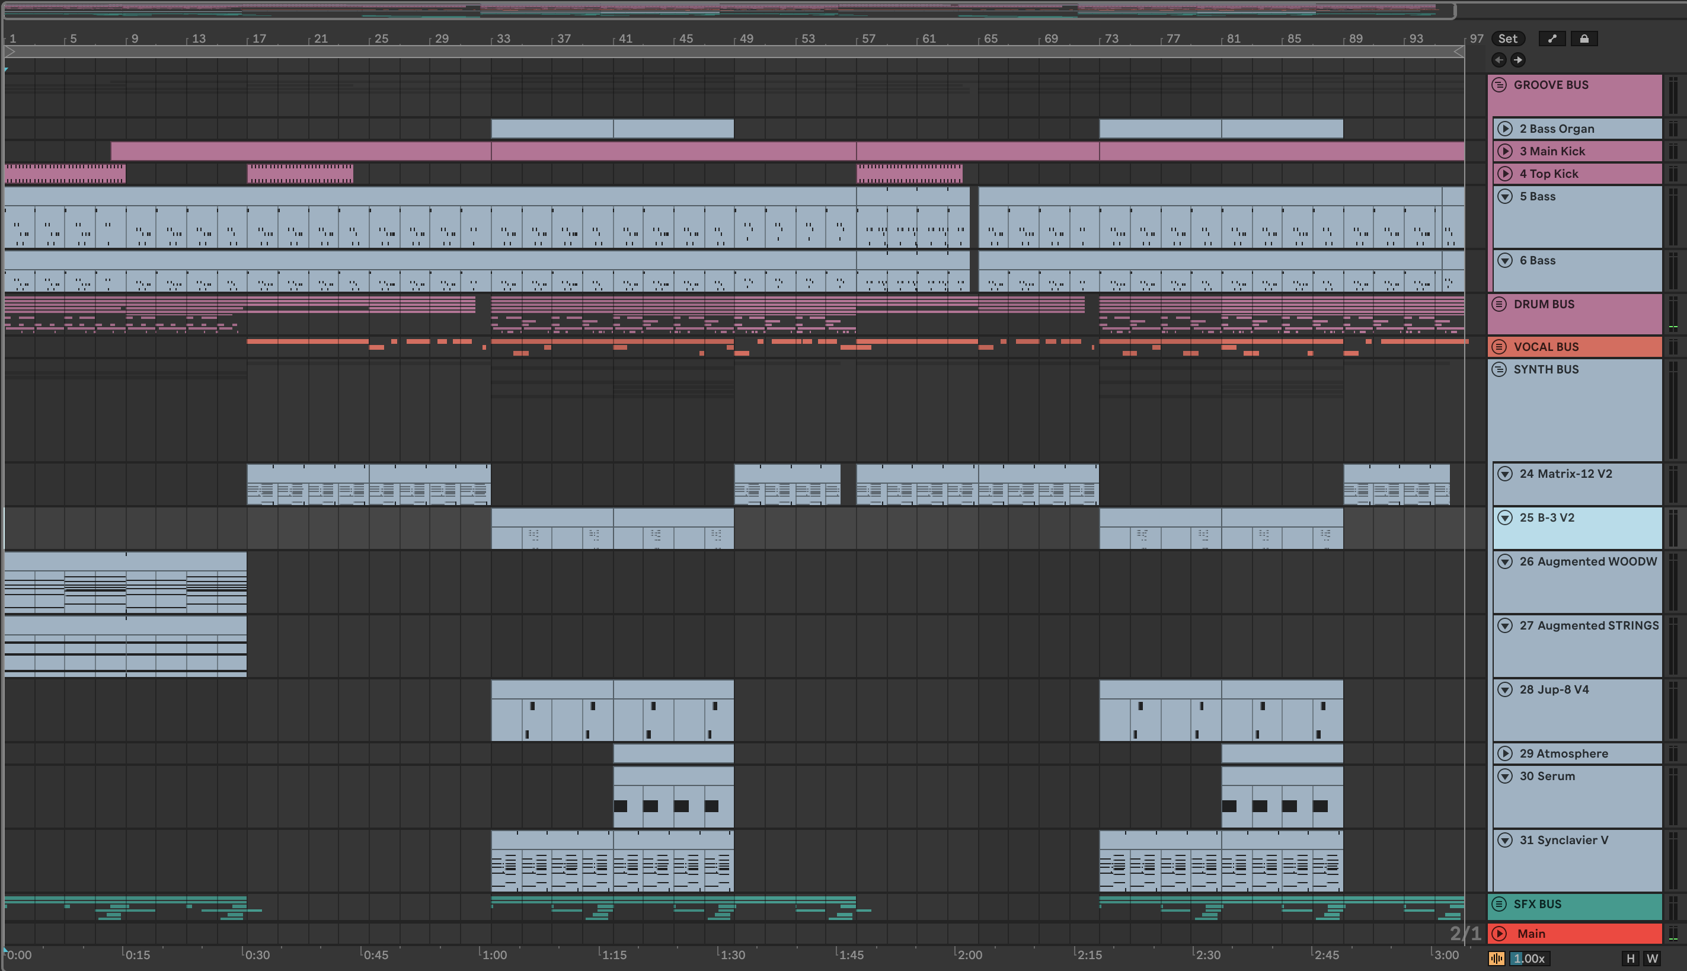Toggle the automation mode icon
Image resolution: width=1687 pixels, height=971 pixels.
1552,39
